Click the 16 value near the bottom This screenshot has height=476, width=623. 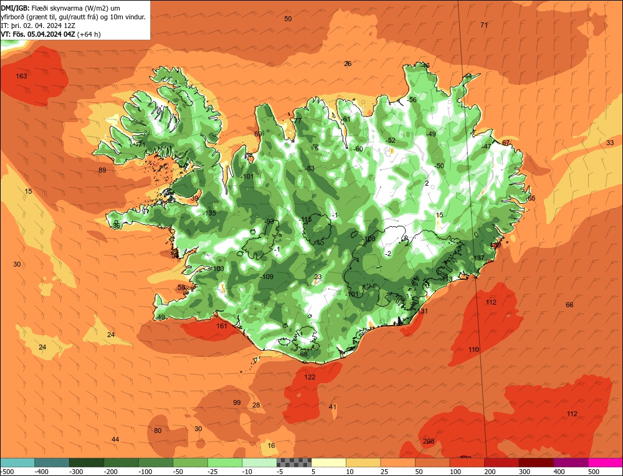pyautogui.click(x=271, y=445)
